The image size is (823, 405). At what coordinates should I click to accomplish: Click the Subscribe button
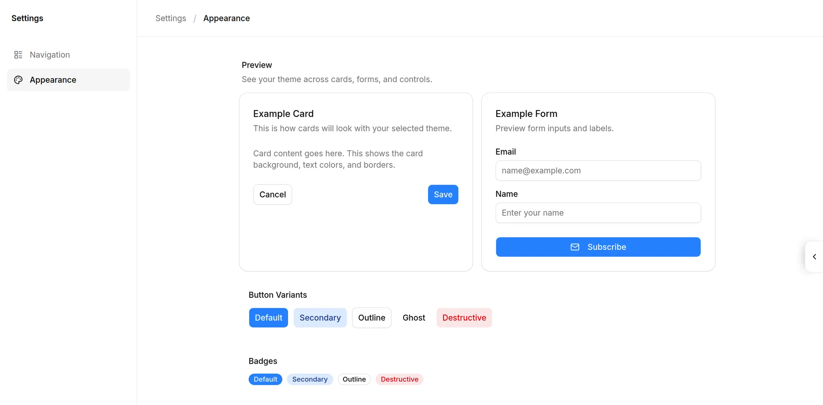point(598,247)
